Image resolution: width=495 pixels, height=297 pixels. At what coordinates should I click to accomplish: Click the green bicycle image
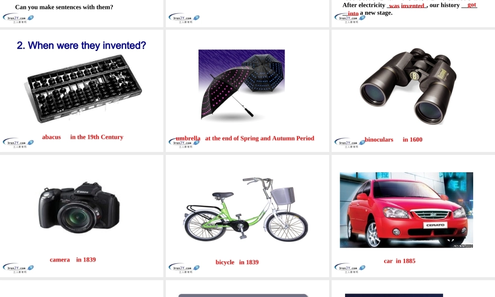(246, 209)
